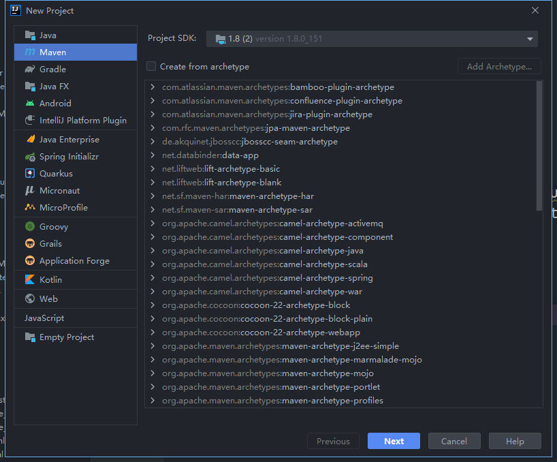This screenshot has width=557, height=462.
Task: Expand net.databinder:data-app node
Action: point(153,155)
